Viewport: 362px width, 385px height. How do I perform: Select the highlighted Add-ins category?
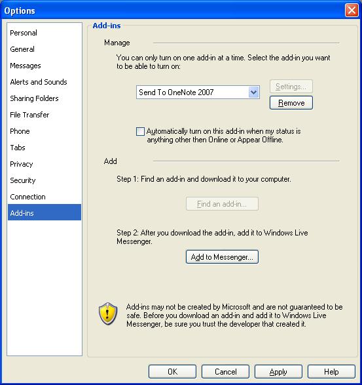(x=45, y=212)
